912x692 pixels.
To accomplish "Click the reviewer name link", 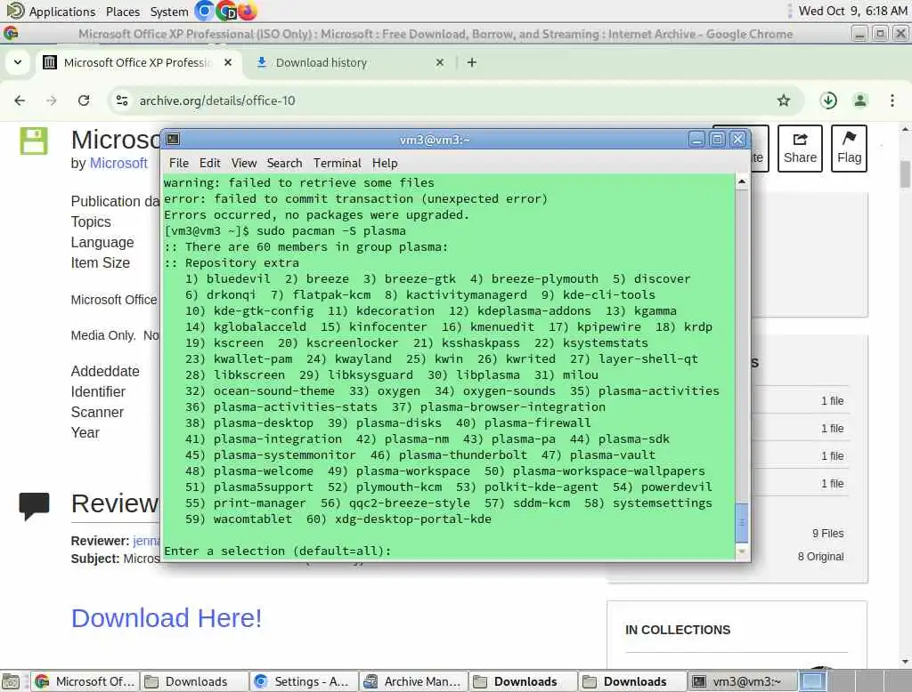I will coord(146,541).
